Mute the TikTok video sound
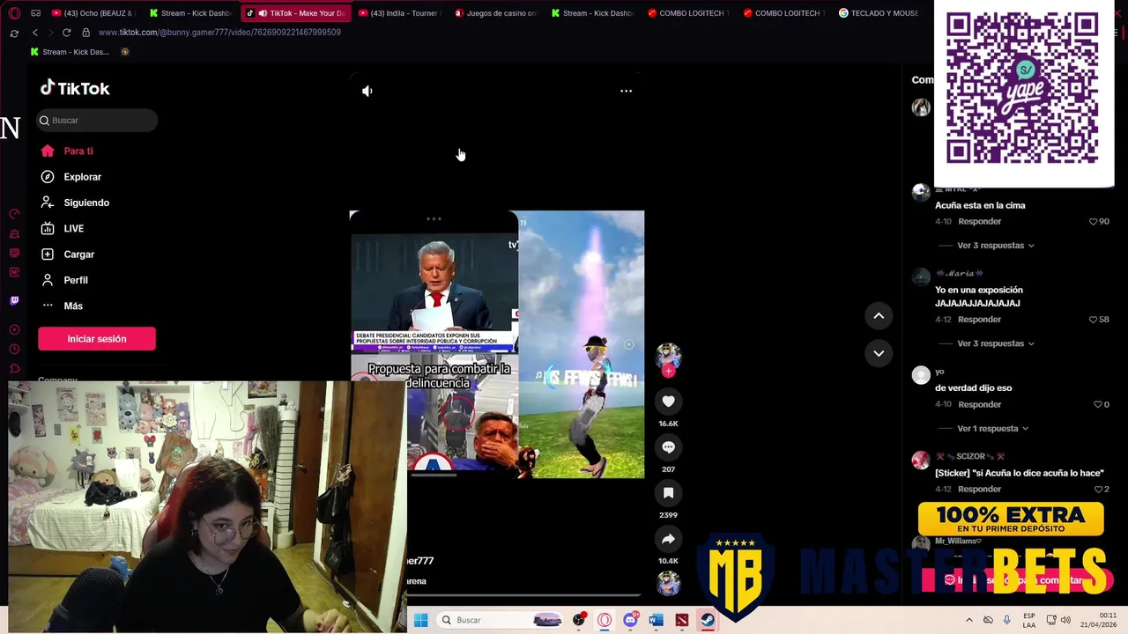The image size is (1128, 634). click(367, 91)
